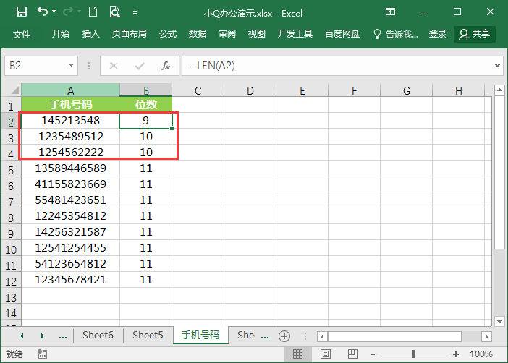Switch to Normal view icon
508x363 pixels.
[x=297, y=354]
